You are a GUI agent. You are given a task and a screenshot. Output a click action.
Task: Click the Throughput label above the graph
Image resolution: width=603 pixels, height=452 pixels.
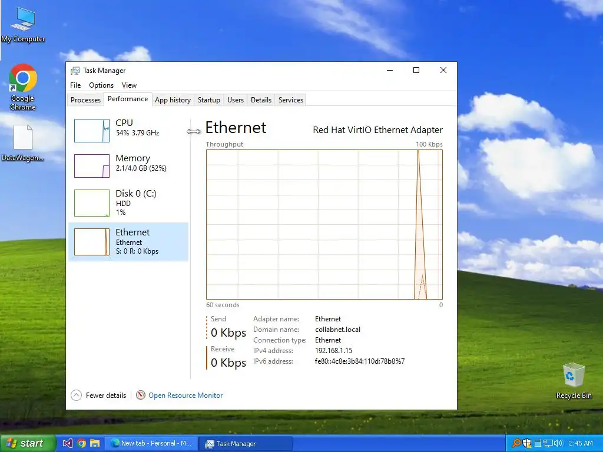pyautogui.click(x=224, y=145)
